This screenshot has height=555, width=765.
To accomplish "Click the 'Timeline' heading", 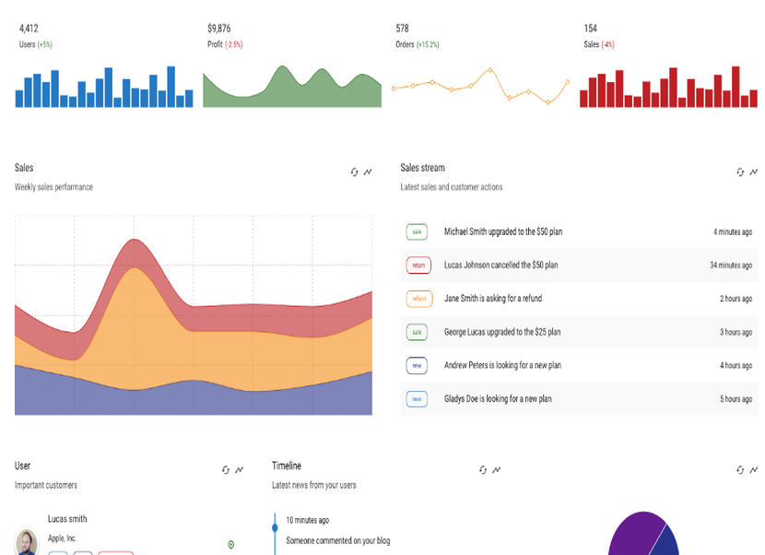I will point(287,466).
